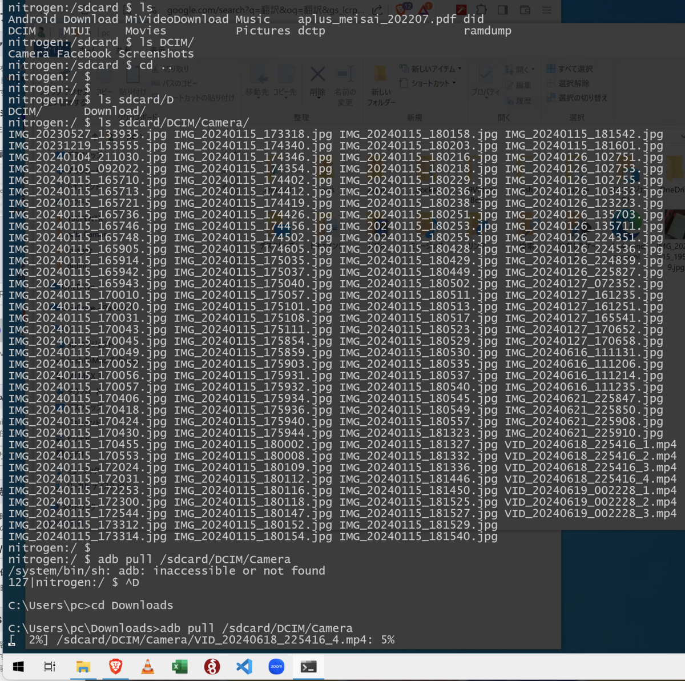Open Properties via the プロパティ icon
Screen dimensions: 685x681
pos(485,80)
